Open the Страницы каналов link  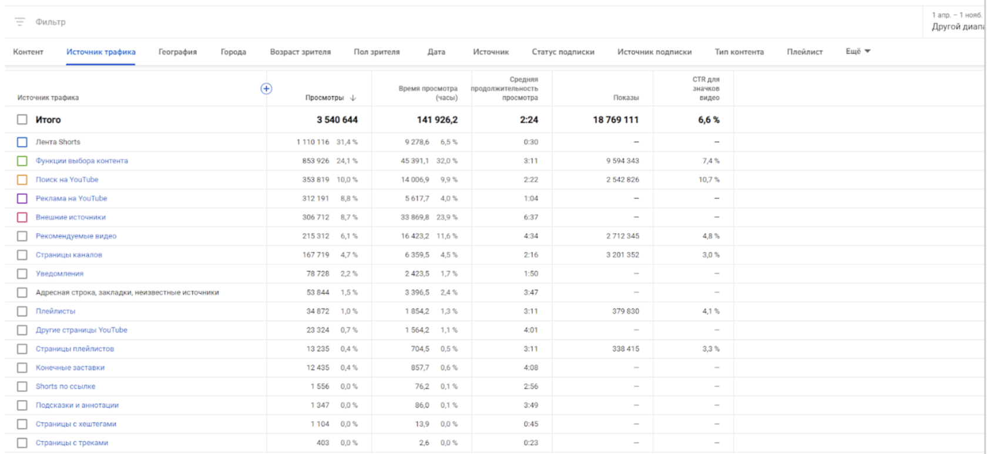pyautogui.click(x=69, y=255)
